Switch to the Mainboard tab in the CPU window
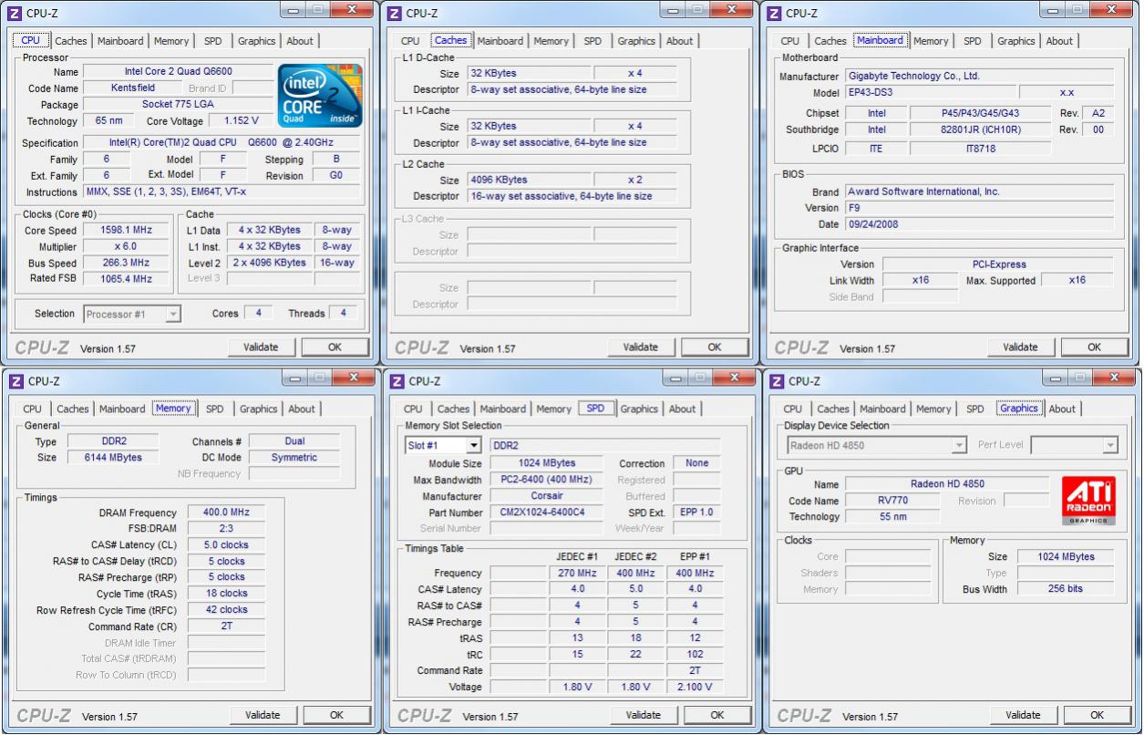Viewport: 1144px width, 735px height. [x=120, y=41]
